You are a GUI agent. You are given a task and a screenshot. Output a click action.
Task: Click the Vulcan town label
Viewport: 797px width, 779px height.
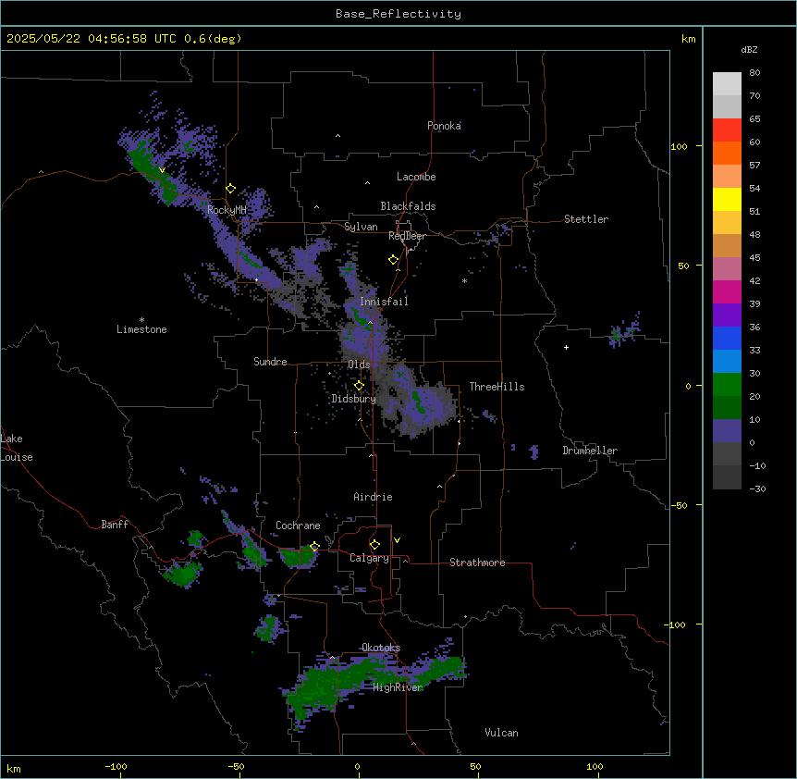click(501, 733)
